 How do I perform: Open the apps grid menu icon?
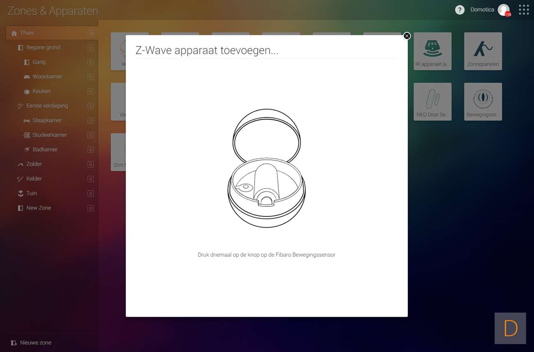click(524, 10)
